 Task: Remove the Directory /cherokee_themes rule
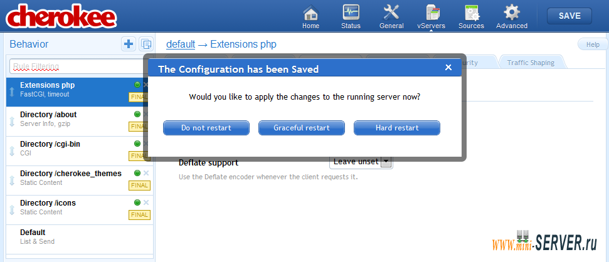tap(146, 173)
